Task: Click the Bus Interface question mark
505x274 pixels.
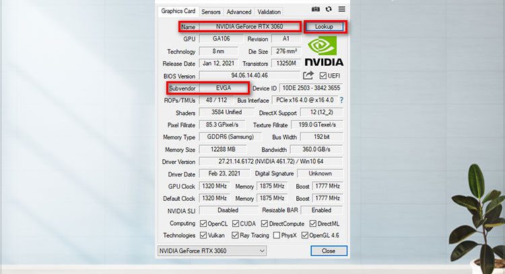Action: (x=341, y=100)
